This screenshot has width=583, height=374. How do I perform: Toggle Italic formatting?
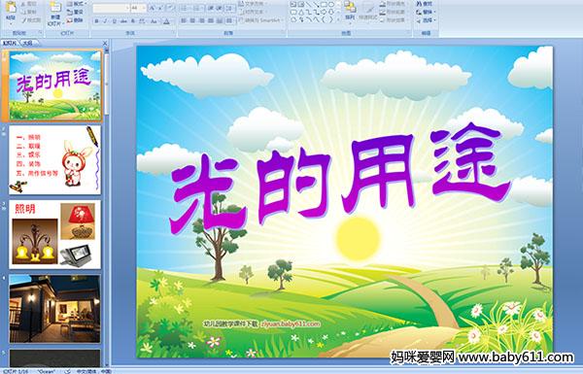[106, 21]
